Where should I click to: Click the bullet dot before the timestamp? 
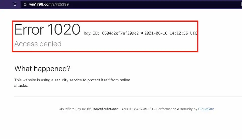[x=142, y=33]
